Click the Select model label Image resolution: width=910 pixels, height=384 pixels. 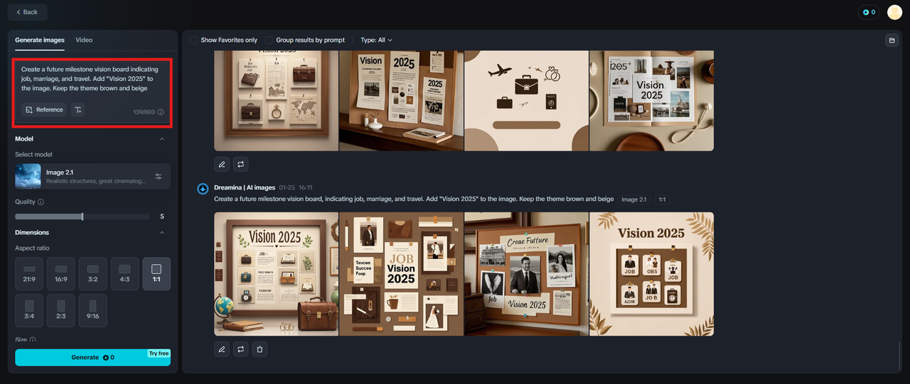pos(33,155)
